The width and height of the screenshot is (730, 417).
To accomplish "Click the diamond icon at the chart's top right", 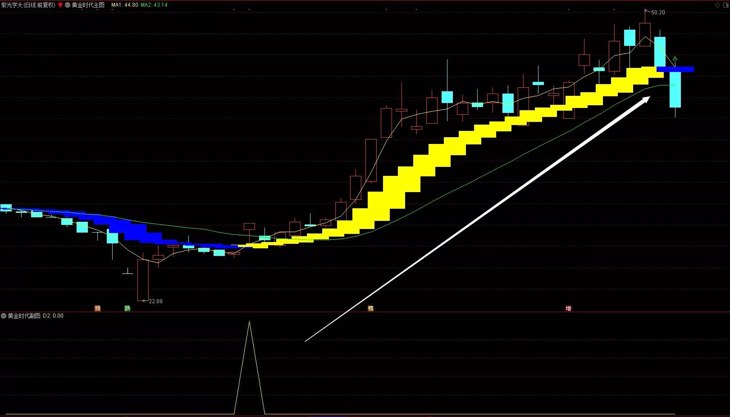I will tap(717, 5).
